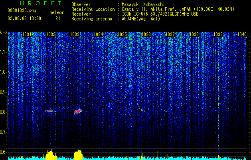251x160 pixels.
Task: Click the 1.1 kHz axis label
Action: [3, 52]
